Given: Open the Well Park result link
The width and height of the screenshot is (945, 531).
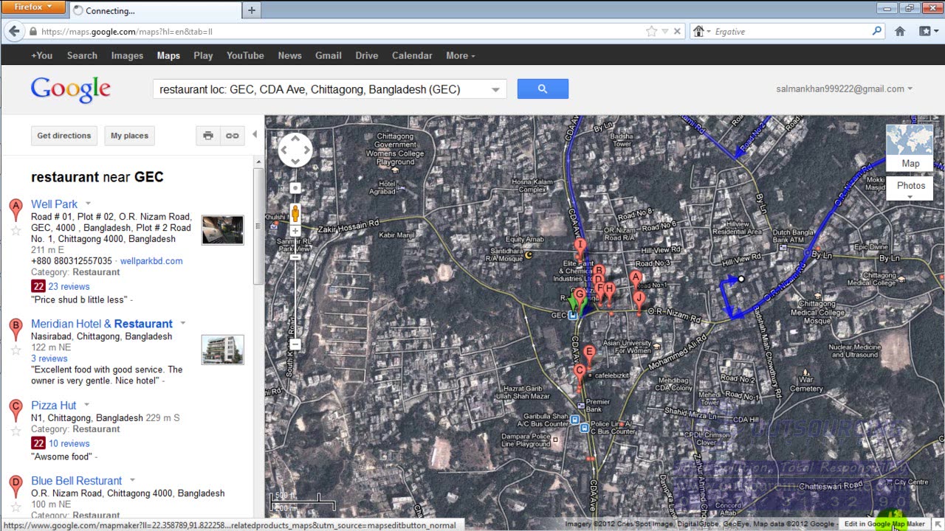Looking at the screenshot, I should tap(54, 204).
